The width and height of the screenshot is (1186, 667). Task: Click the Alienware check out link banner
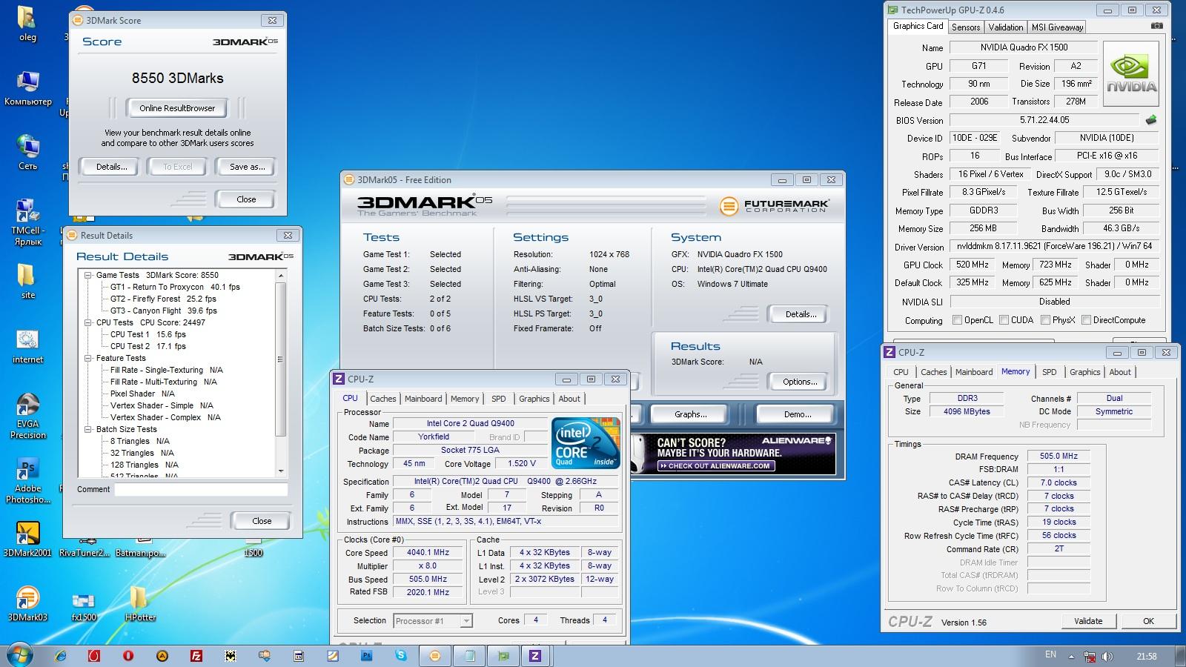715,466
